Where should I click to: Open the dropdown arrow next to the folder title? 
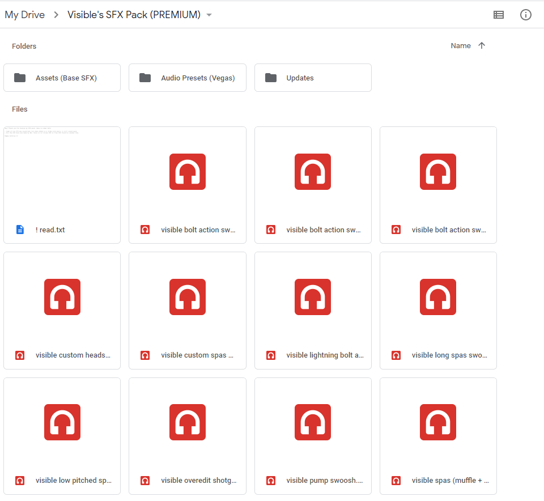pyautogui.click(x=209, y=15)
